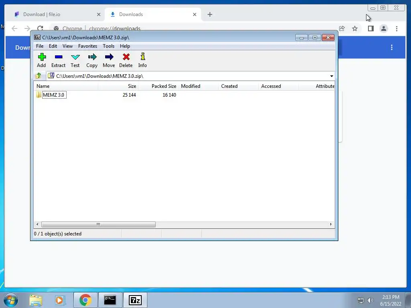Click the 7-Zip path input field

coord(190,76)
